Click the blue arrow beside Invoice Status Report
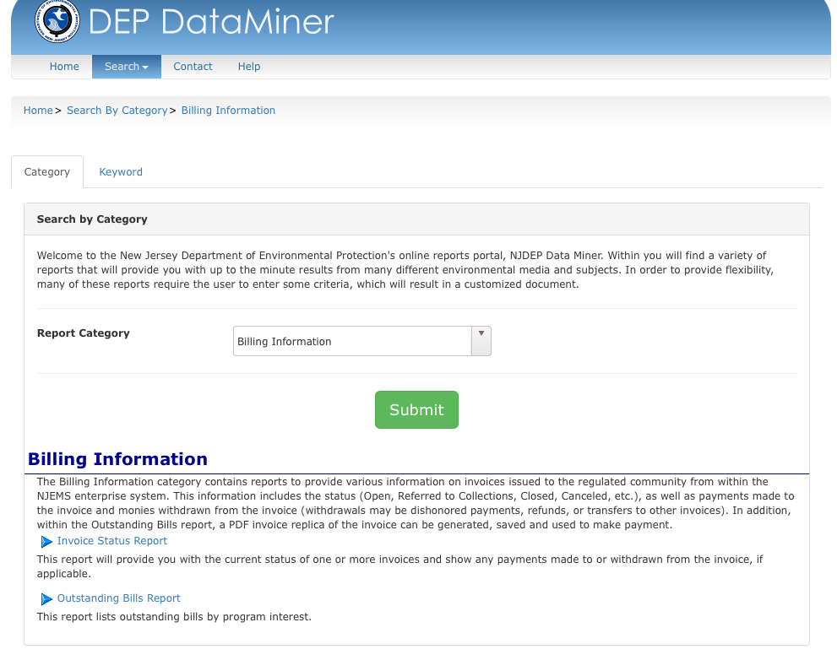The image size is (837, 660). tap(46, 542)
